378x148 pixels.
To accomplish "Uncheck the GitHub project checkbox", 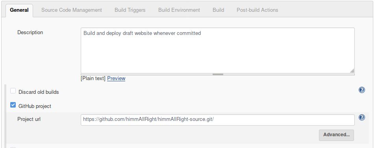I will 13,105.
